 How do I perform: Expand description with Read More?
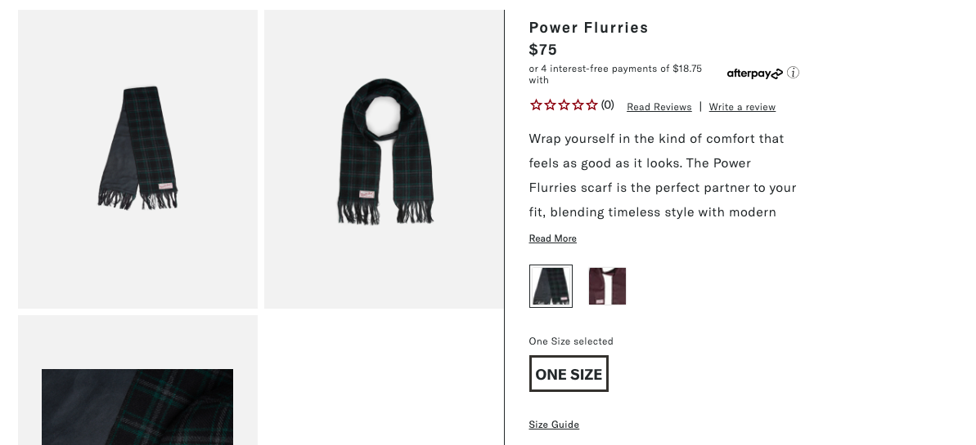click(x=552, y=238)
